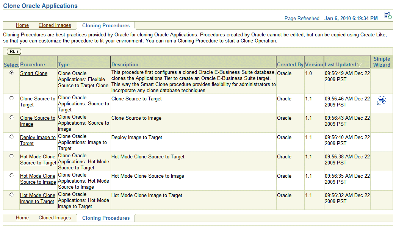Click the Simple Wizard column header

click(382, 62)
